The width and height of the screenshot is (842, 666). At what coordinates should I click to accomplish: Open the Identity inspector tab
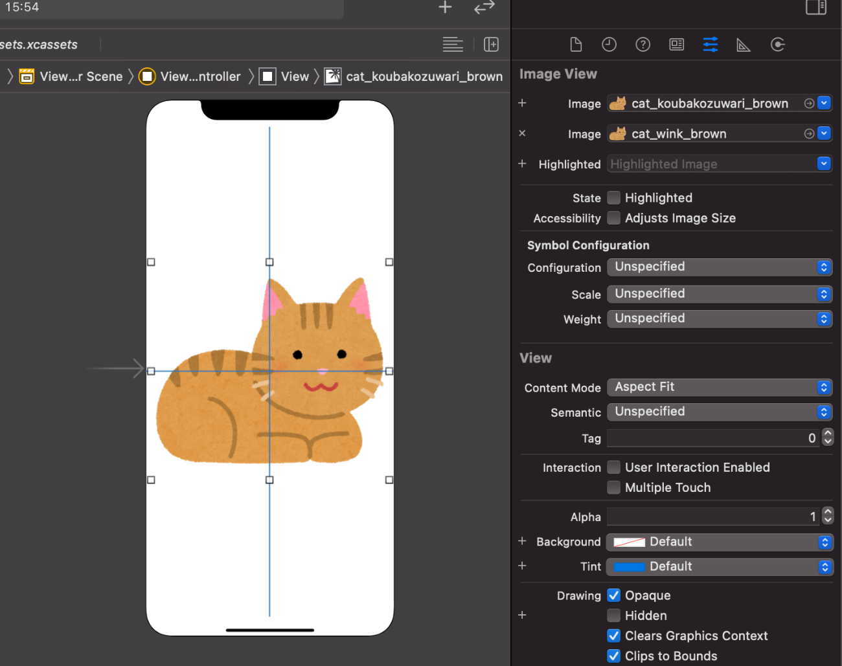[x=676, y=45]
